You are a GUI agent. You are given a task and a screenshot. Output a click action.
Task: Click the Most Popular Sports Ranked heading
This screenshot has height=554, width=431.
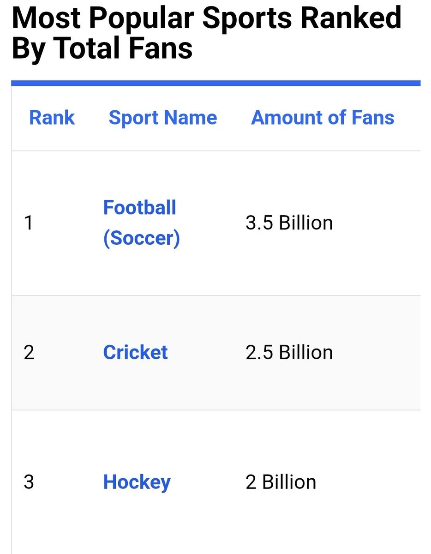click(206, 17)
